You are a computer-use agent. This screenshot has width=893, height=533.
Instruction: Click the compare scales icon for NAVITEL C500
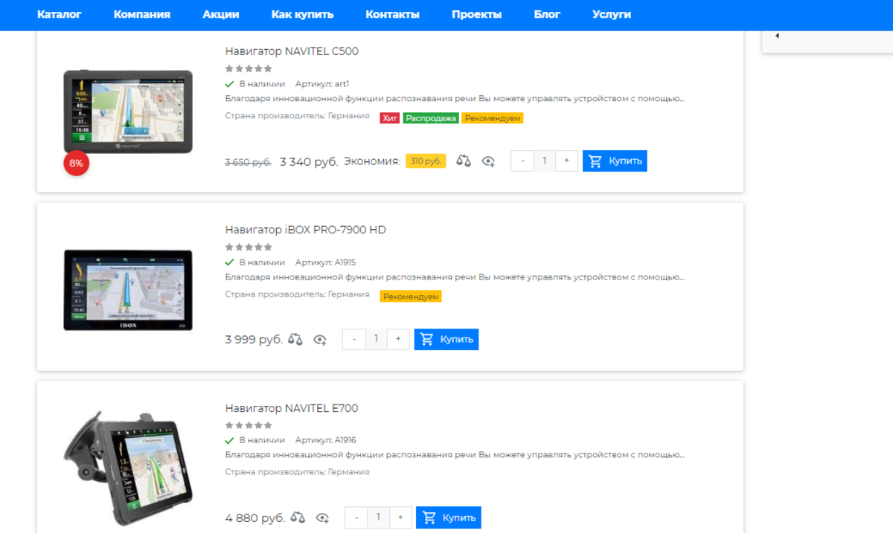click(x=464, y=161)
